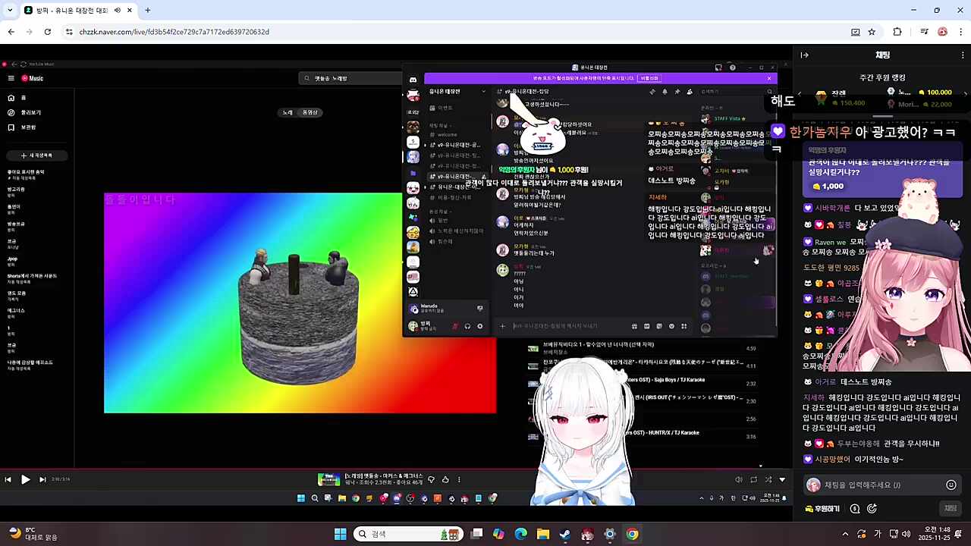This screenshot has height=546, width=971.
Task: Open Steam from the taskbar
Action: (x=565, y=534)
